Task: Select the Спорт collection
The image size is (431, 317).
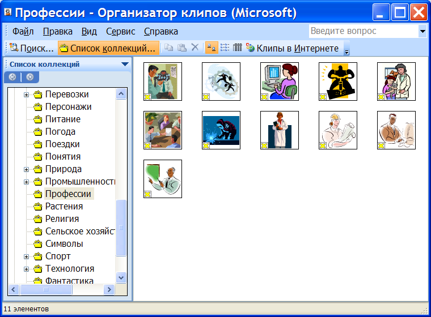Action: point(58,256)
